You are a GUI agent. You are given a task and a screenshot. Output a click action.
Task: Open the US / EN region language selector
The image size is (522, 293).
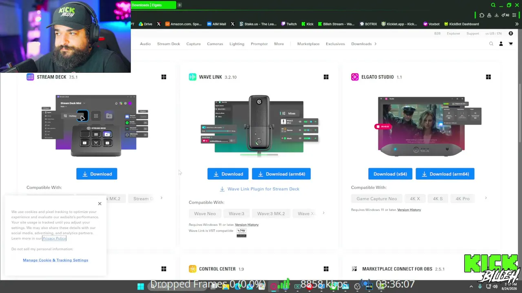click(493, 33)
